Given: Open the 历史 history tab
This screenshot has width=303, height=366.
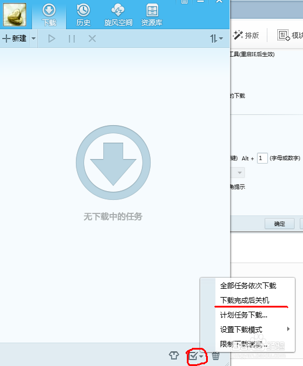Looking at the screenshot, I should (83, 15).
